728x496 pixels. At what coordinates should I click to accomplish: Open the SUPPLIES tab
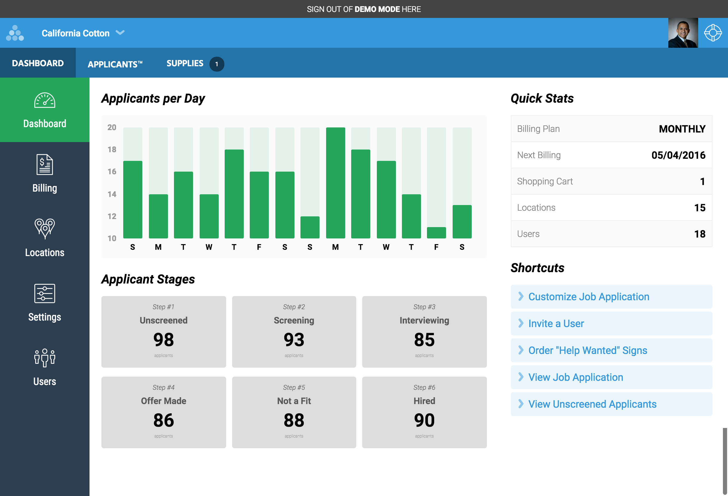(185, 63)
